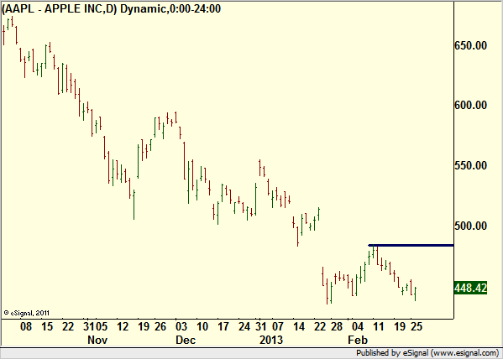The width and height of the screenshot is (503, 359).
Task: Click the 650.00 price axis label
Action: (x=470, y=45)
